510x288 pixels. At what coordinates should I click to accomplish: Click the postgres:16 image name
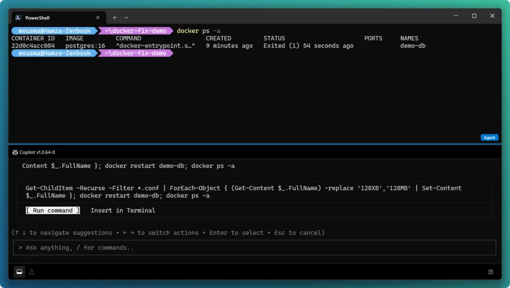coord(85,46)
